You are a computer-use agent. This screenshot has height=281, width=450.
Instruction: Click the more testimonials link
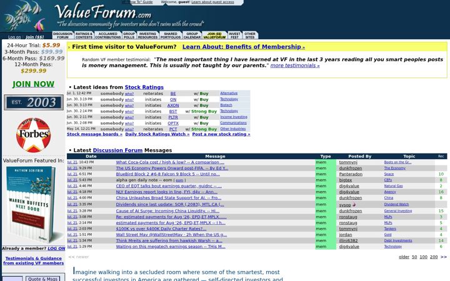pyautogui.click(x=295, y=66)
